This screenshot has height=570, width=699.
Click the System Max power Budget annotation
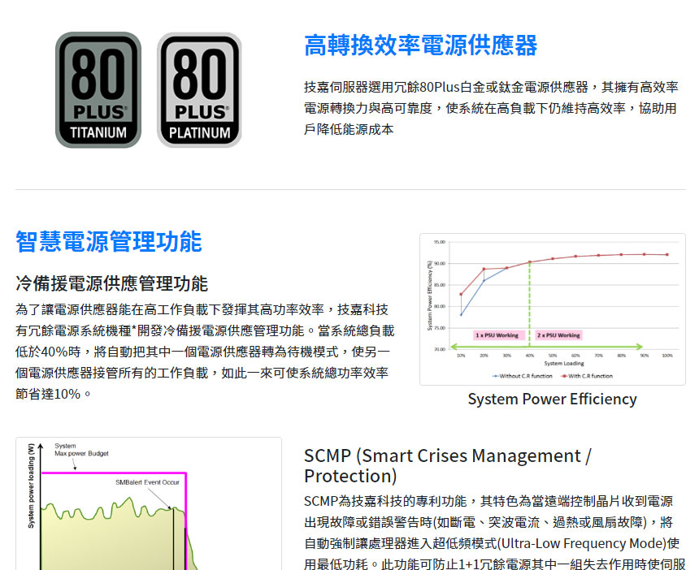(x=81, y=450)
